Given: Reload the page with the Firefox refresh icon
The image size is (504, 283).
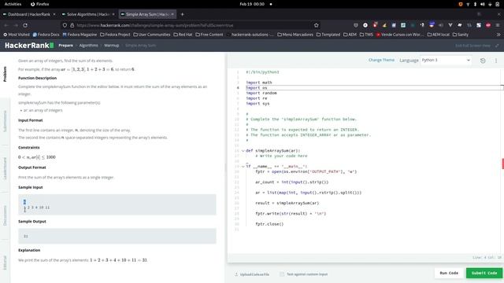Looking at the screenshot, I should (x=25, y=25).
